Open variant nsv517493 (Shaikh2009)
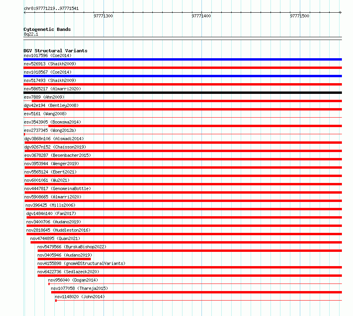353x316 pixels. pyautogui.click(x=50, y=80)
